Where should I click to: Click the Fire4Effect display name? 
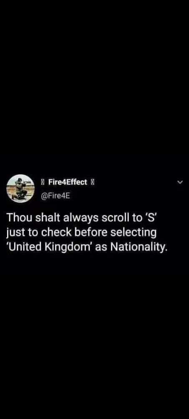coord(68,183)
